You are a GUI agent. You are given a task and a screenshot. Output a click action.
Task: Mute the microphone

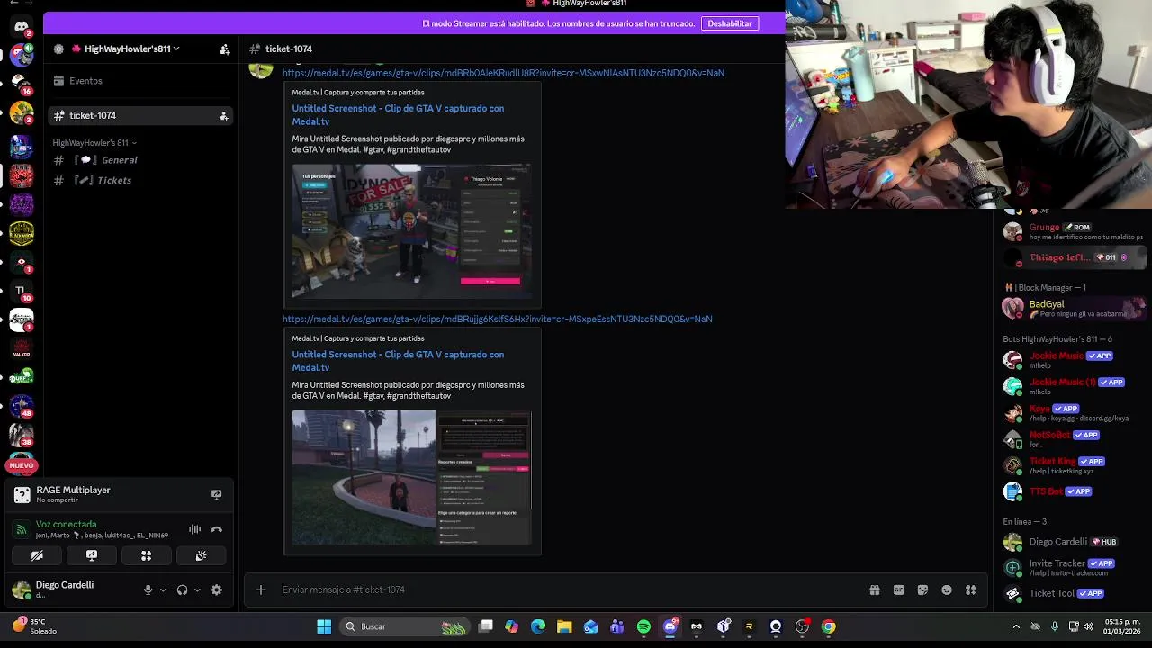[148, 590]
